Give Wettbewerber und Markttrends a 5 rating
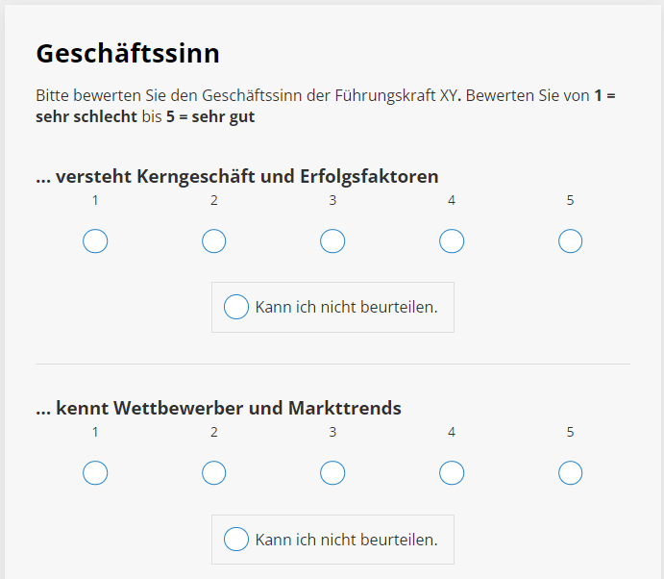 [x=571, y=473]
